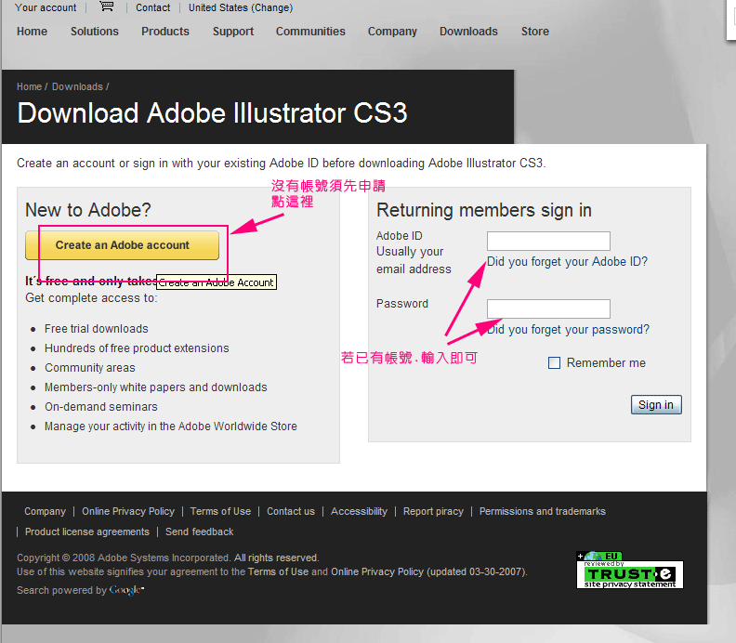This screenshot has width=736, height=643.
Task: Focus the Adobe ID input field
Action: (548, 241)
